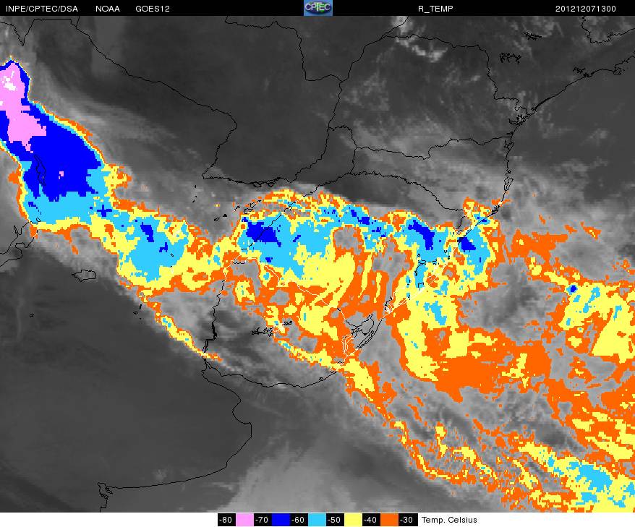Click the Temp. Celsius legend label
This screenshot has height=527, width=635.
pyautogui.click(x=449, y=520)
